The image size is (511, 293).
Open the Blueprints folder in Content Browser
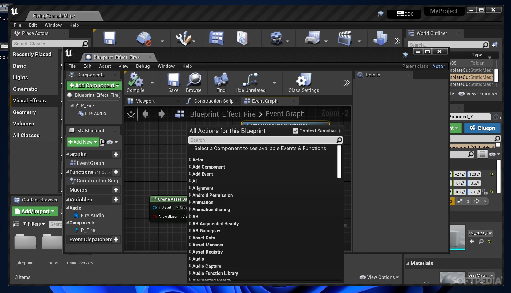tap(25, 248)
